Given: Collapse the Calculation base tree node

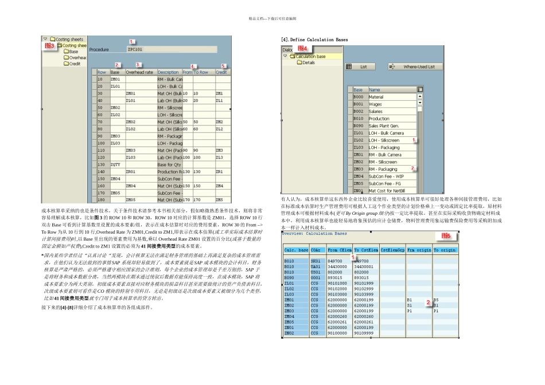Looking at the screenshot, I should [285, 56].
